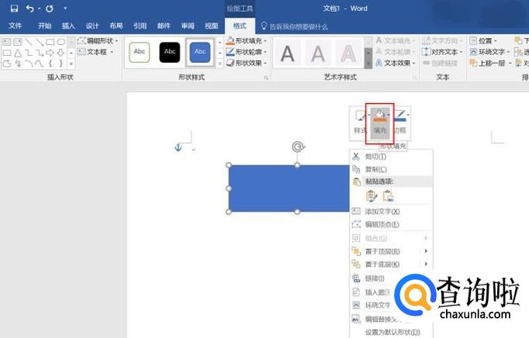Screen dimensions: 529x338
Task: Click the 填充 button in mini toolbar
Action: click(x=380, y=122)
